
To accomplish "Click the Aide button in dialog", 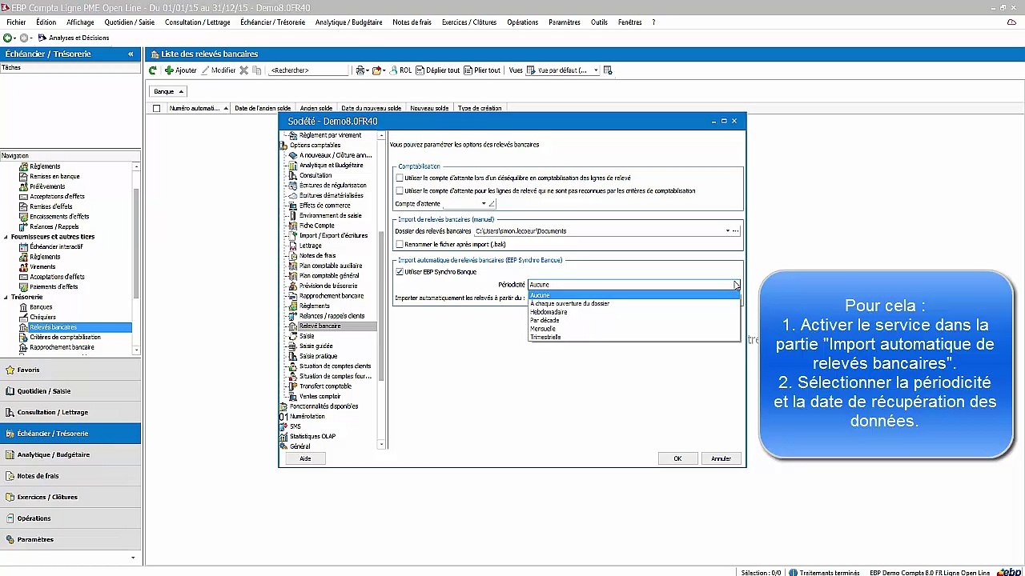I will 305,458.
